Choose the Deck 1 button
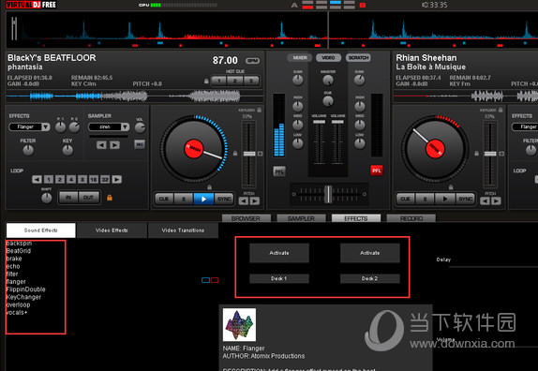Image resolution: width=538 pixels, height=371 pixels. (279, 278)
